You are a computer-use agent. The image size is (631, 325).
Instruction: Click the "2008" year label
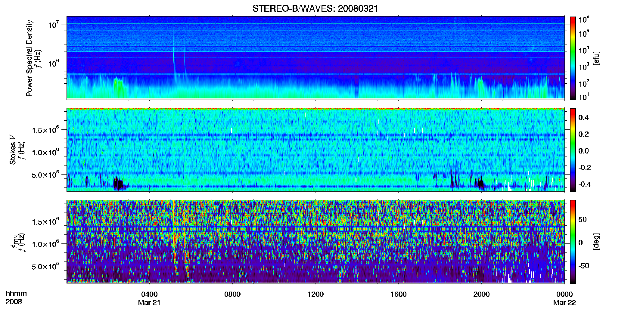click(14, 302)
